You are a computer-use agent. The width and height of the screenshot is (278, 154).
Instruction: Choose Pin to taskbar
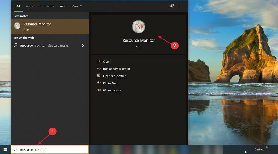[112, 91]
